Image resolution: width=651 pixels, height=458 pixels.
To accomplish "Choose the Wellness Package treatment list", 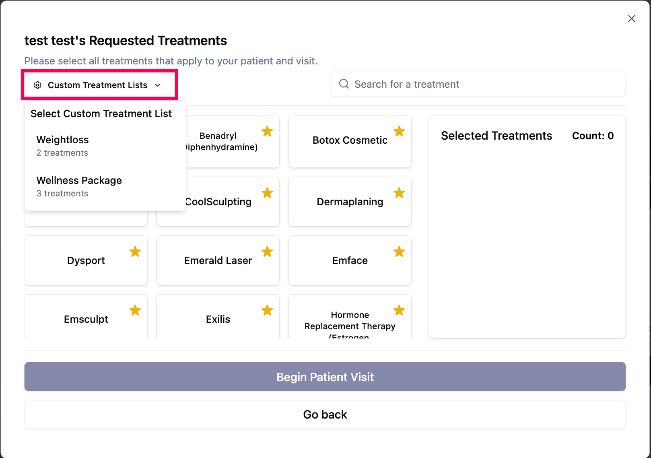I will 79,186.
